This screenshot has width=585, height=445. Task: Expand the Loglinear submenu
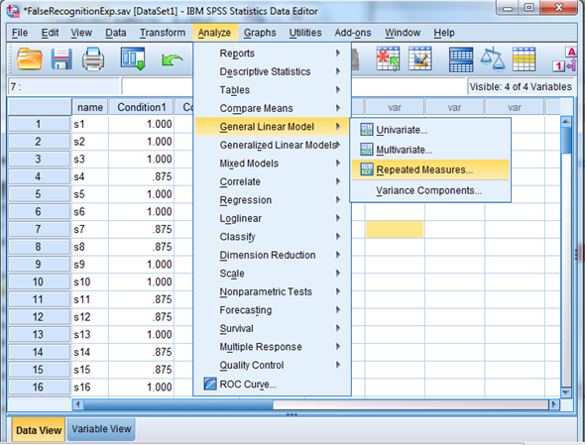tap(273, 218)
